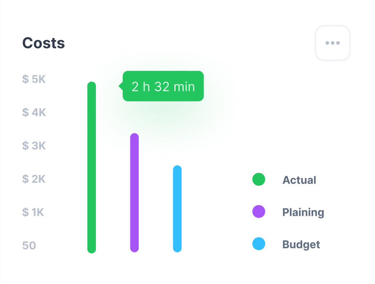
Task: Click the green tooltip showing 2 h 32 min
Action: (x=163, y=86)
